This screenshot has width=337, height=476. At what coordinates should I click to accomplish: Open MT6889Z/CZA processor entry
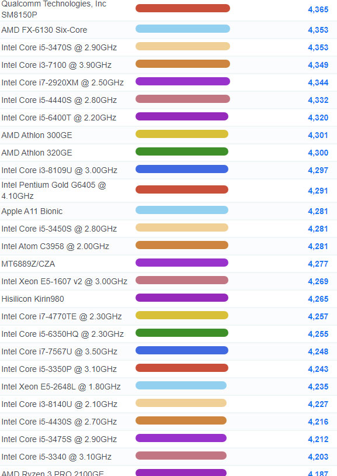28,264
